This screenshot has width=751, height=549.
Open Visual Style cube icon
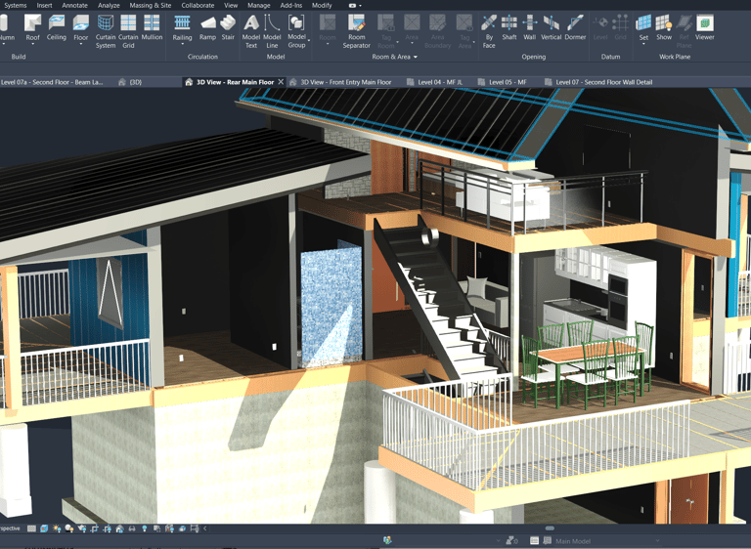44,528
